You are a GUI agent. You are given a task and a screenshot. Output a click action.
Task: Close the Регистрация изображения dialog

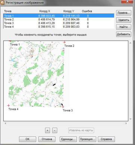(x=127, y=2)
